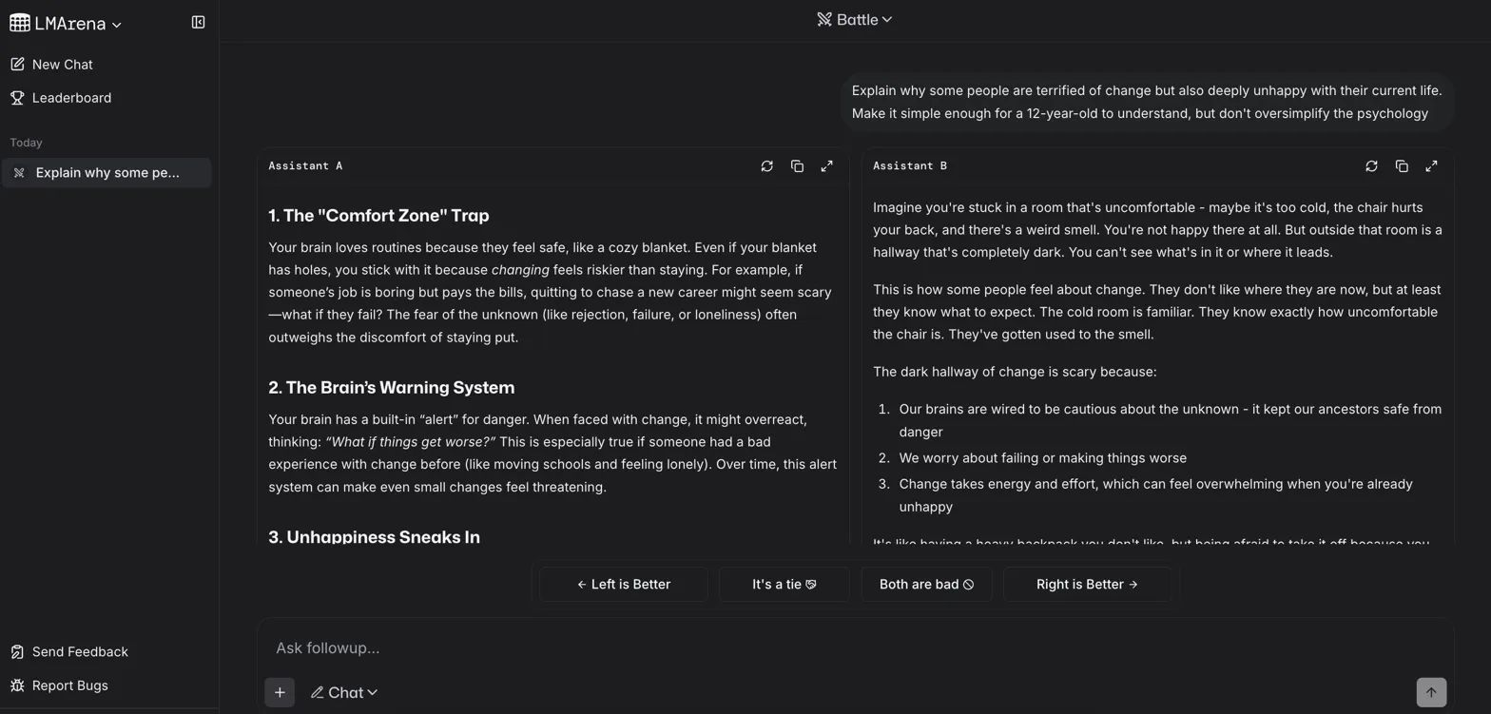The width and height of the screenshot is (1491, 714).
Task: Collapse the sidebar with the panel icon
Action: (x=198, y=22)
